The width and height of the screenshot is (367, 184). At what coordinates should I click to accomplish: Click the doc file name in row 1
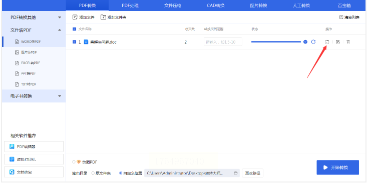coord(103,42)
